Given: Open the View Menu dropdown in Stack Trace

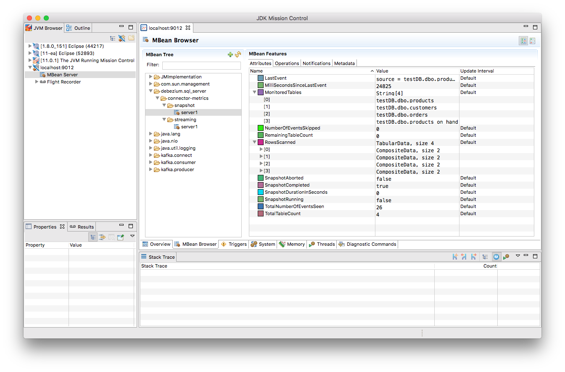Looking at the screenshot, I should click(518, 256).
